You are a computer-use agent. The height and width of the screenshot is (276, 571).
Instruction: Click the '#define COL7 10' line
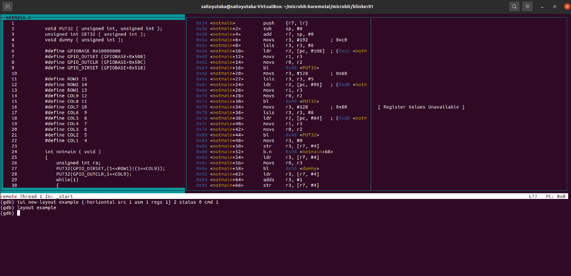point(66,107)
